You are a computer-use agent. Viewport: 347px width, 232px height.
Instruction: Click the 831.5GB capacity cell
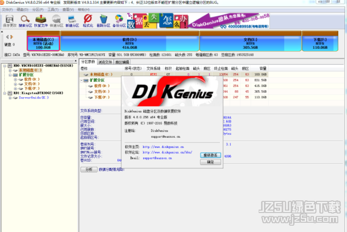click(x=260, y=80)
